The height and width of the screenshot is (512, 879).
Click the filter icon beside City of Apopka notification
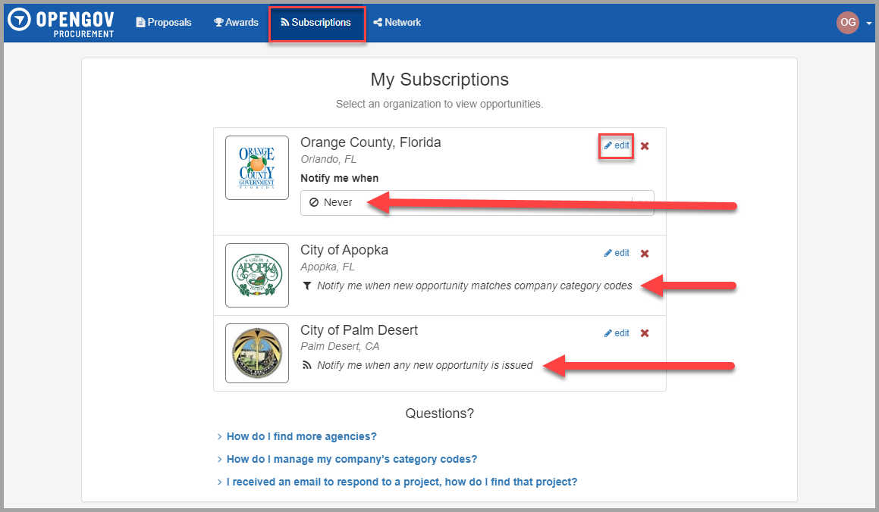coord(307,286)
